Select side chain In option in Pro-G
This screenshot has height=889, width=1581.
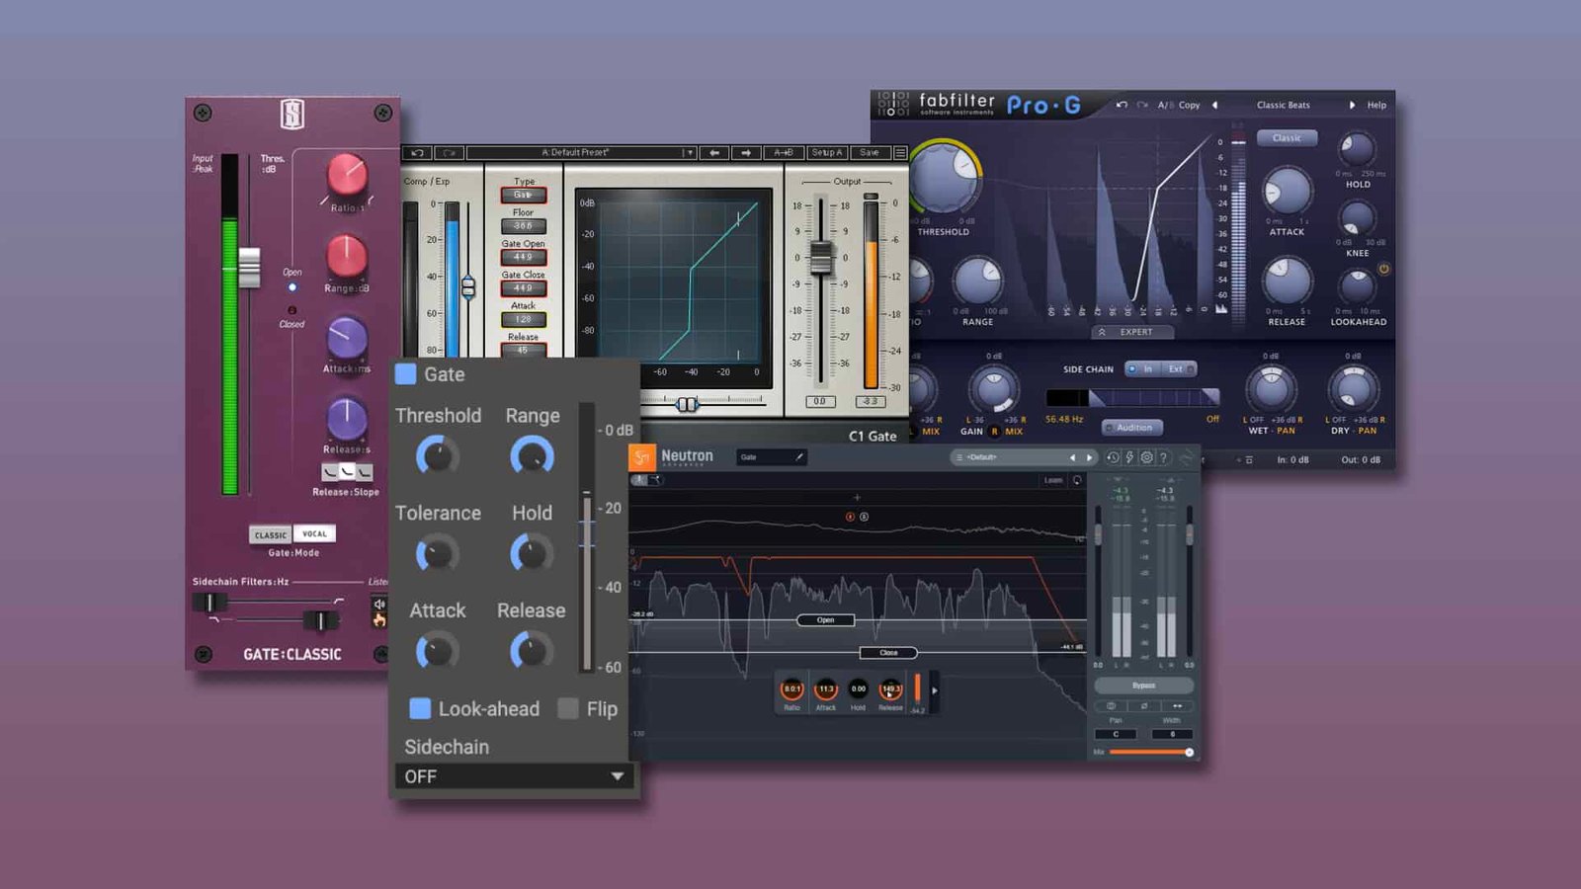click(1143, 368)
